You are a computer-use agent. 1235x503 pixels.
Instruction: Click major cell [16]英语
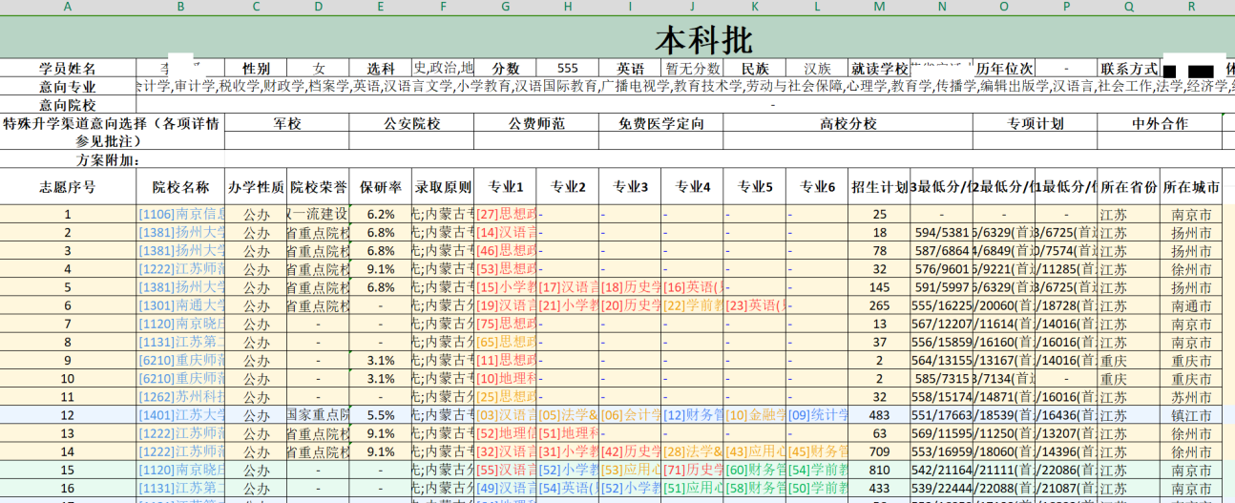[694, 287]
